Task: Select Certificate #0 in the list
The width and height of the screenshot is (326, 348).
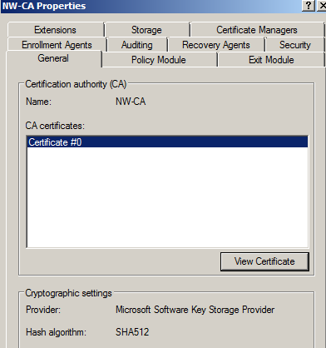Action: coord(167,142)
